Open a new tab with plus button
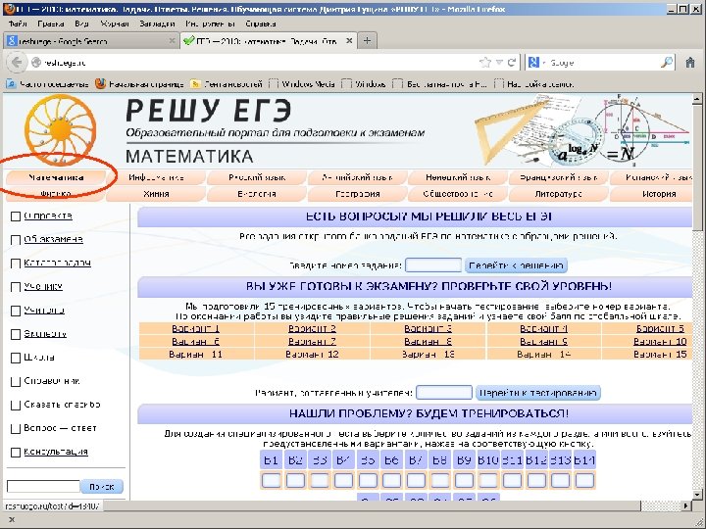The width and height of the screenshot is (706, 529). click(x=367, y=40)
